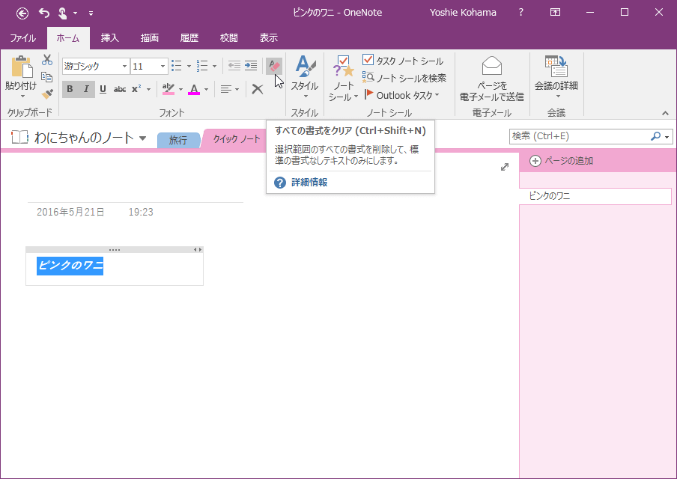This screenshot has height=479, width=677.
Task: Apply strikethrough with the abc icon
Action: tap(120, 89)
